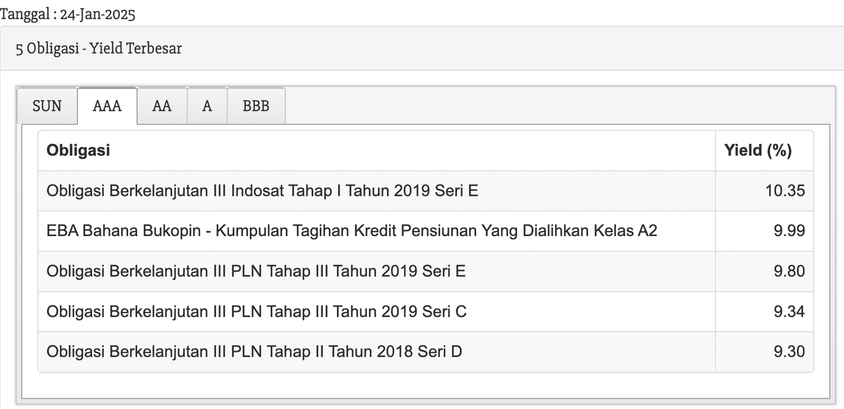Click the 9.34 yield cell
Image resolution: width=844 pixels, height=409 pixels.
[x=789, y=311]
